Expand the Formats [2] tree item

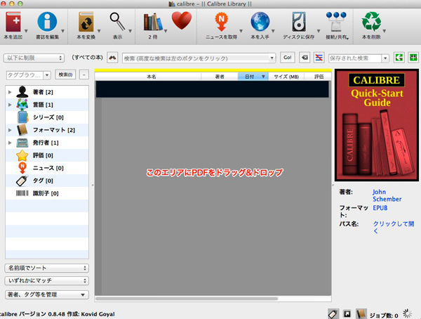tap(10, 130)
